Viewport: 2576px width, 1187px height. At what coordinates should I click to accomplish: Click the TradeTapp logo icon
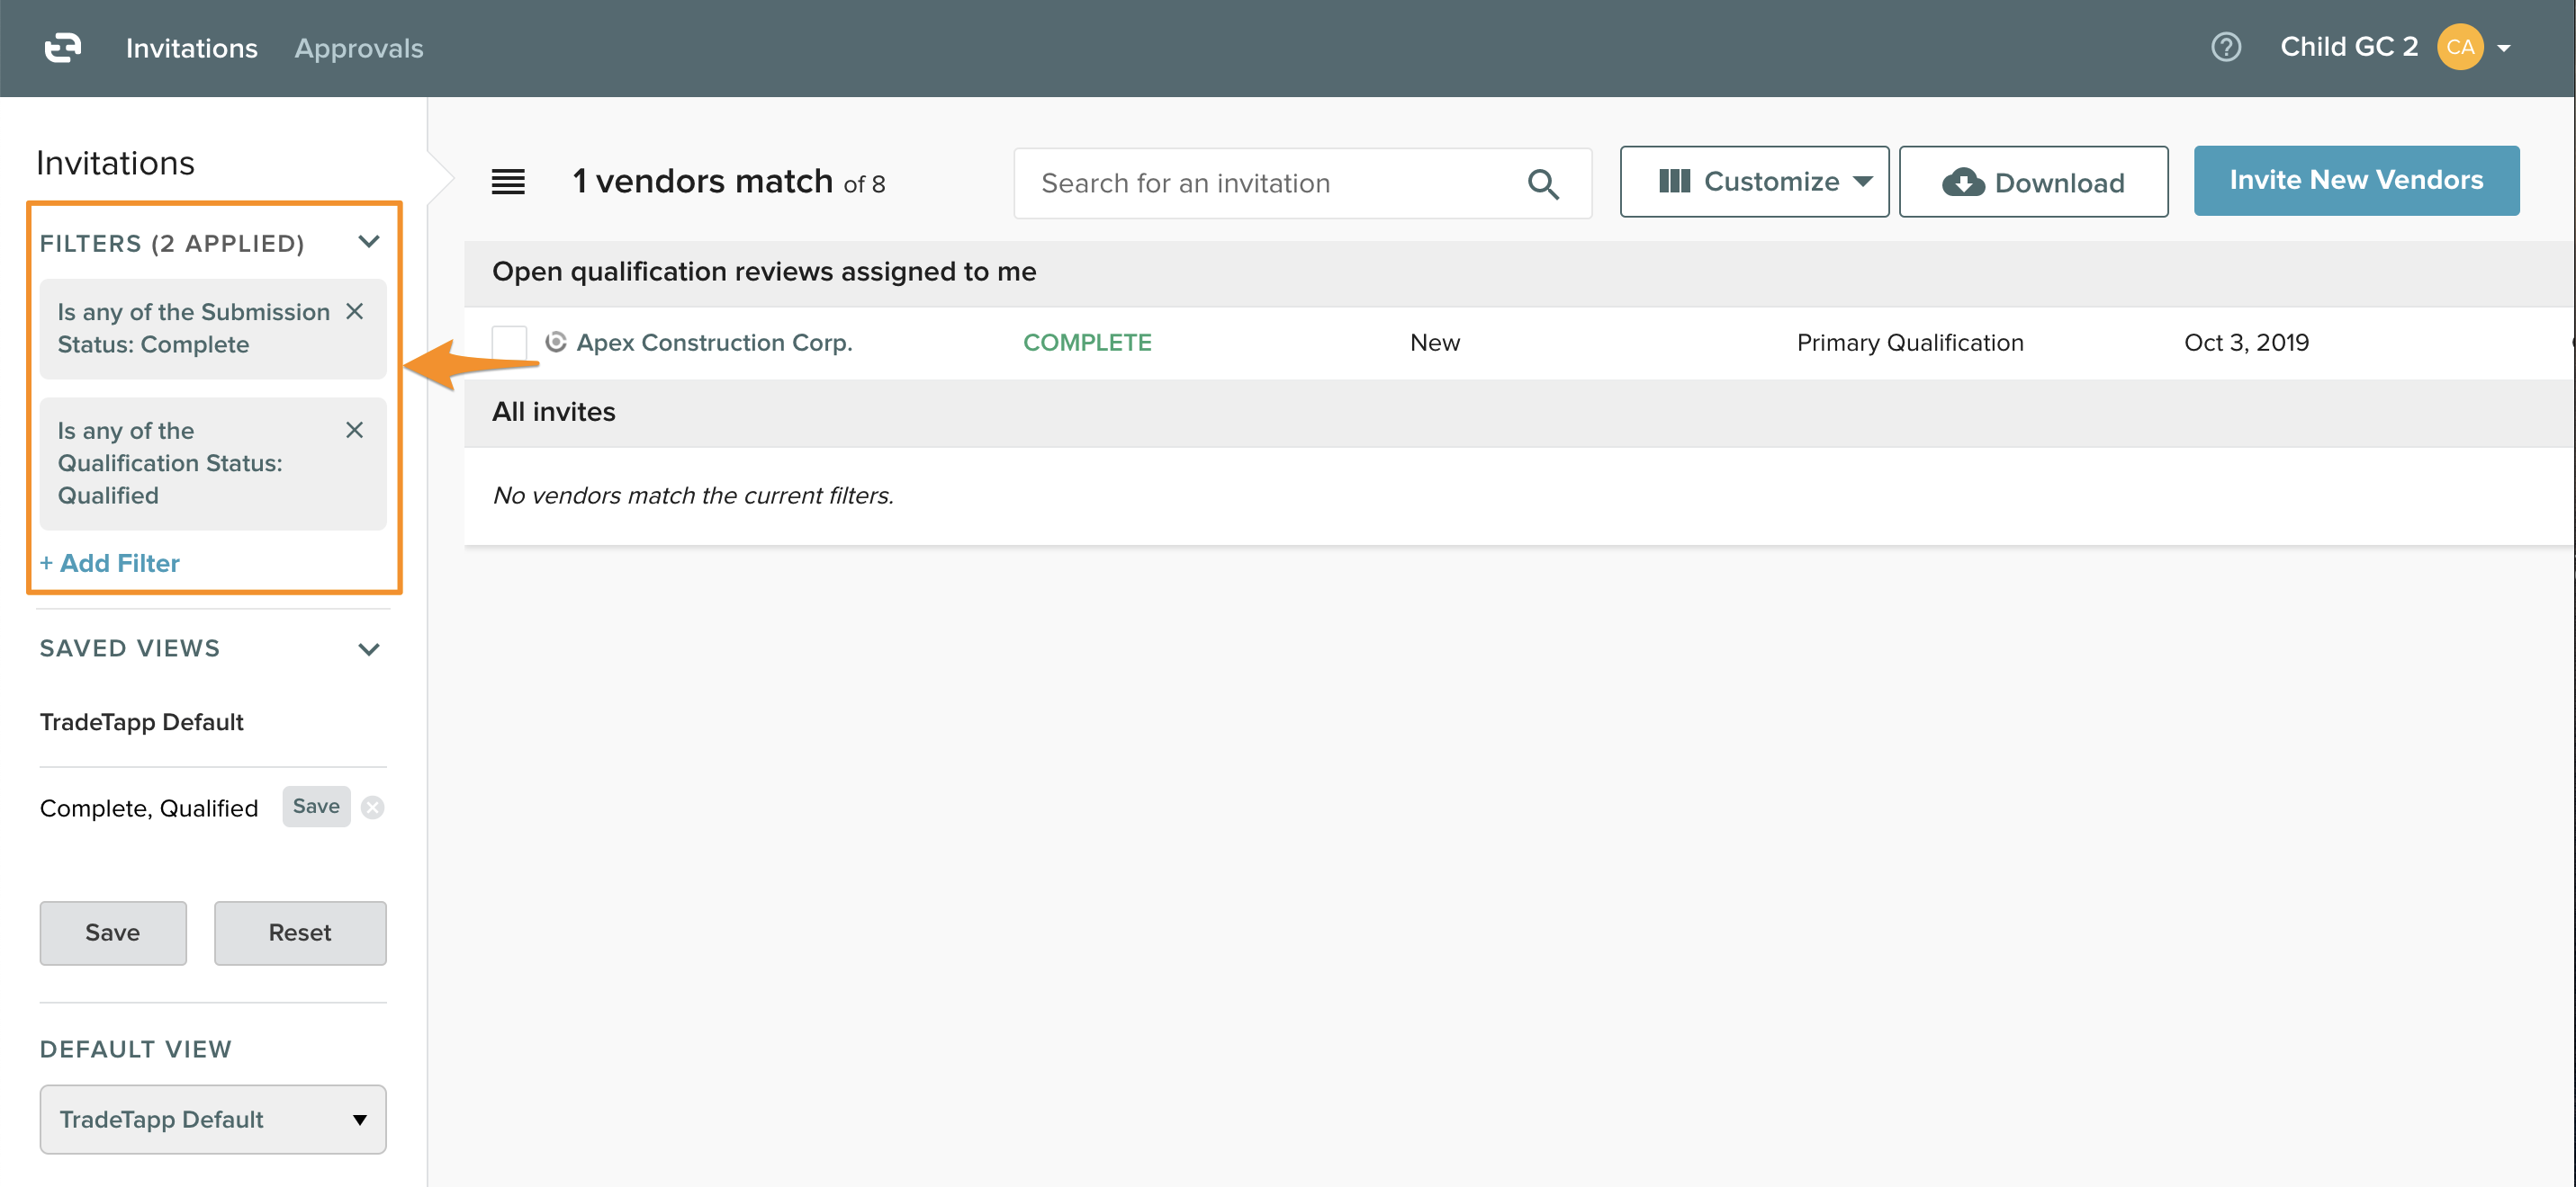click(63, 47)
